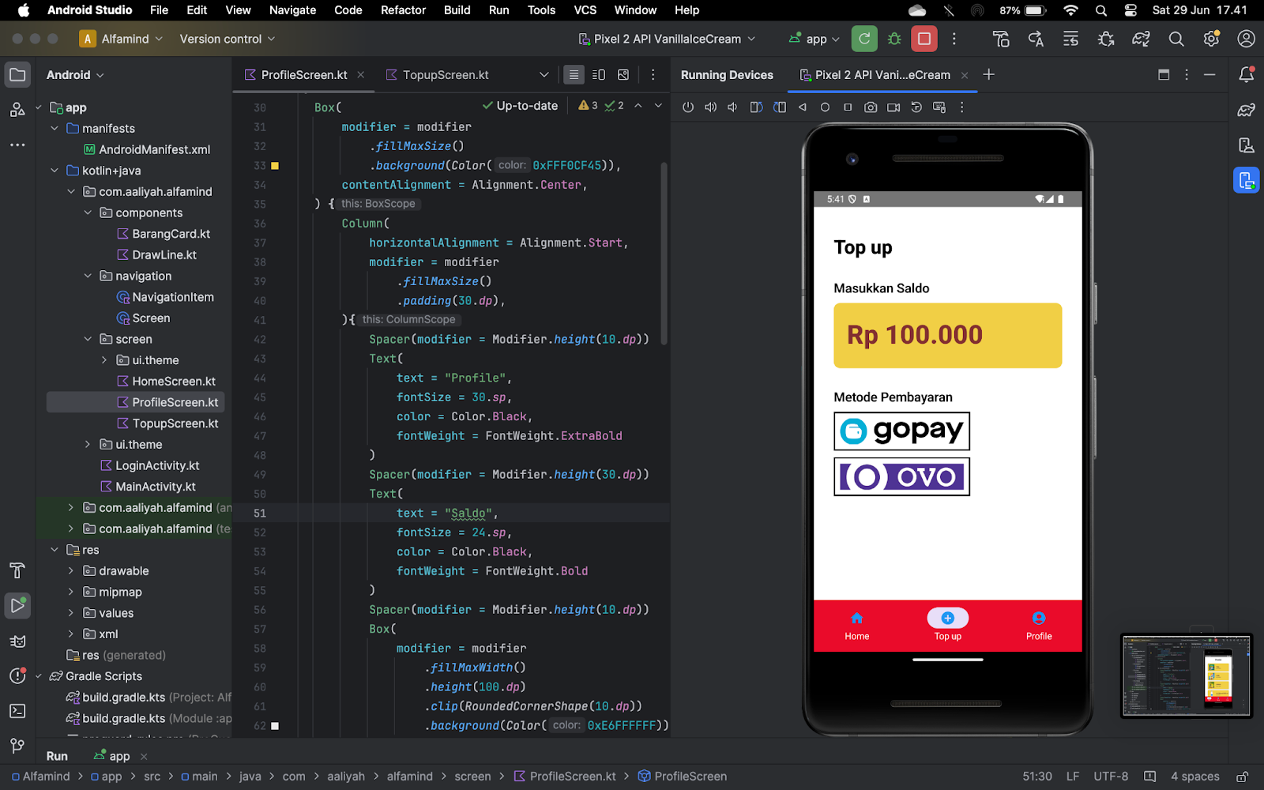Open Gradle tool window on right sidebar
Viewport: 1264px width, 790px height.
1247,110
